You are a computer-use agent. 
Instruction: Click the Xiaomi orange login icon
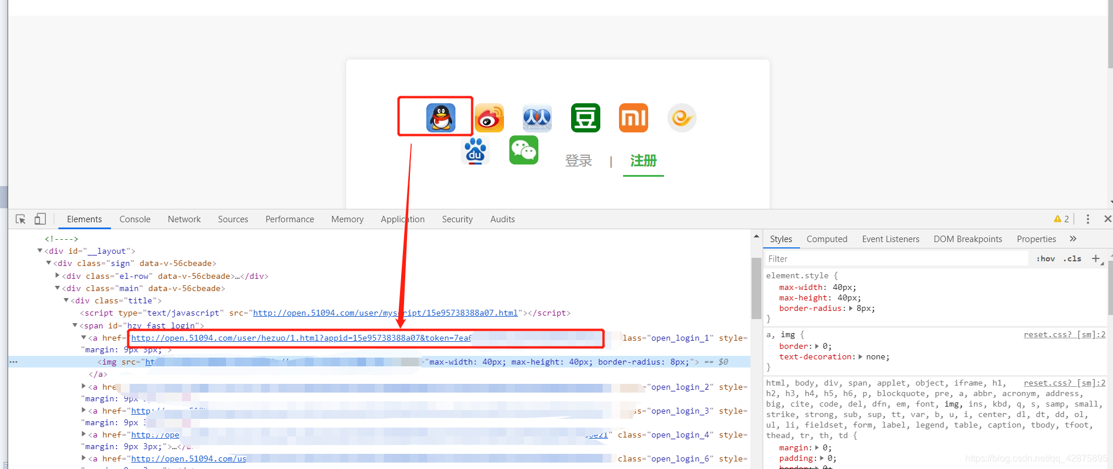[634, 118]
